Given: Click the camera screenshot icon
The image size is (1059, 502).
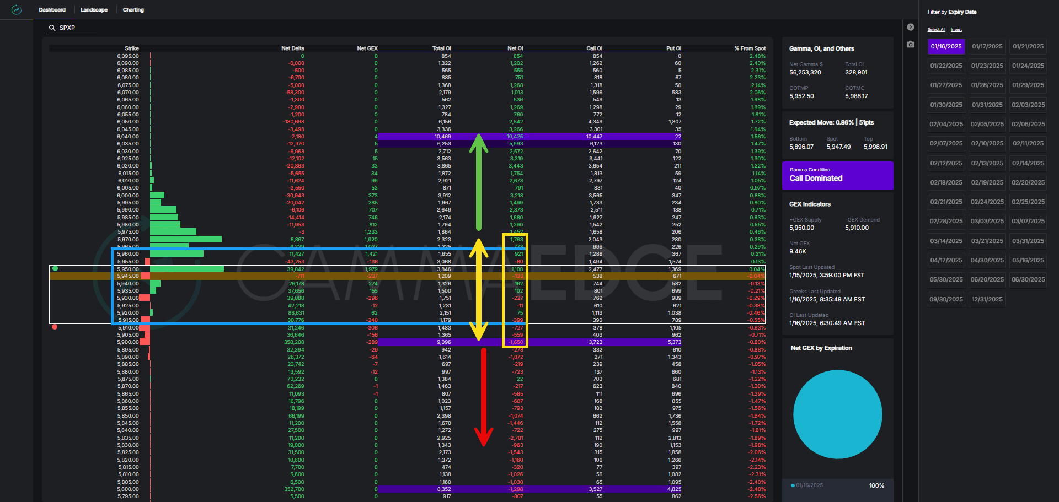Looking at the screenshot, I should (x=911, y=44).
